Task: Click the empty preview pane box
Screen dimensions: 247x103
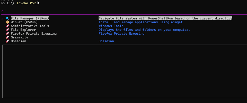Action: coord(125,71)
